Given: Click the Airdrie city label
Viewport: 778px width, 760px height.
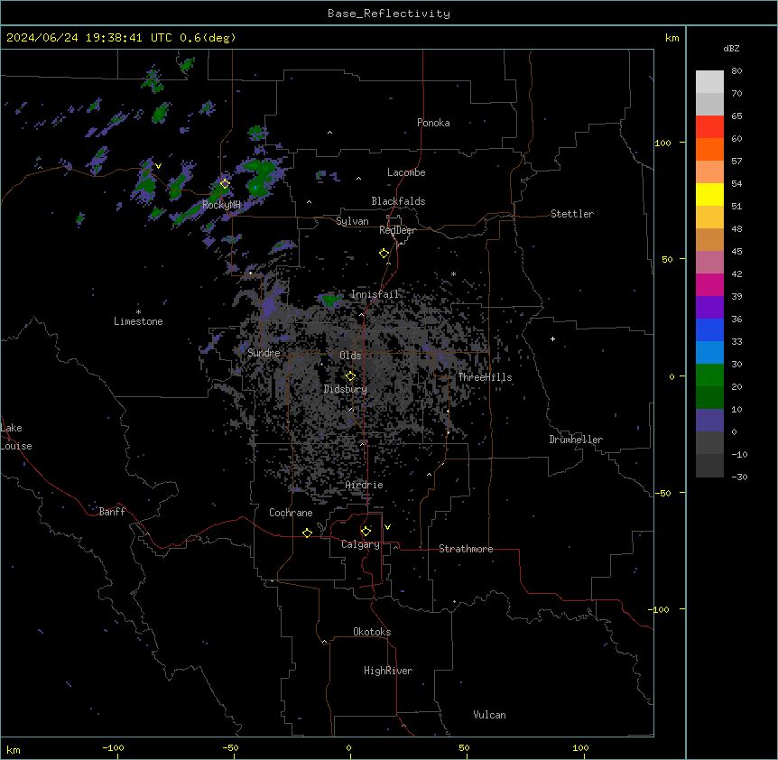Looking at the screenshot, I should coord(364,485).
